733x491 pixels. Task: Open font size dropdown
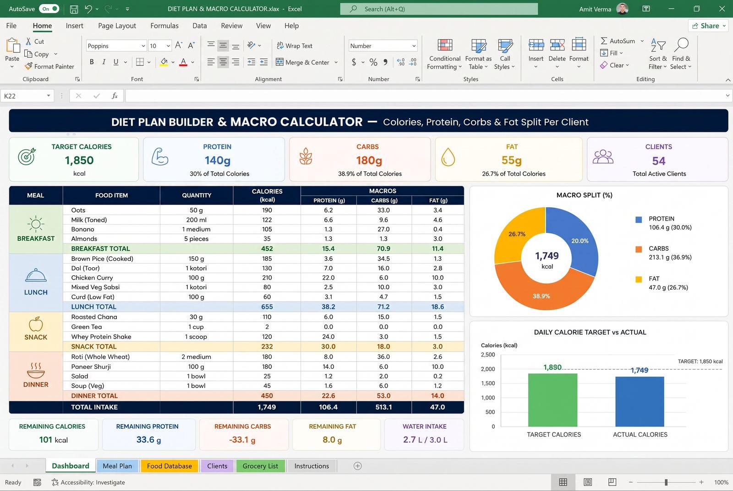click(x=168, y=46)
